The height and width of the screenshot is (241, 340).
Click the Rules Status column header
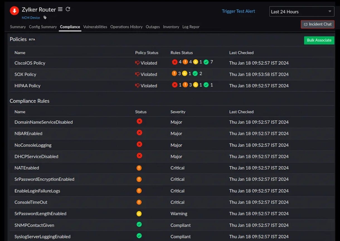coord(181,53)
